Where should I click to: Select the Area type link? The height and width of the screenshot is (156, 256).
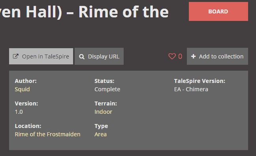[101, 134]
